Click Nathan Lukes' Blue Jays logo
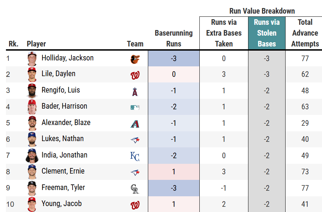The width and height of the screenshot is (322, 212). pos(135,140)
